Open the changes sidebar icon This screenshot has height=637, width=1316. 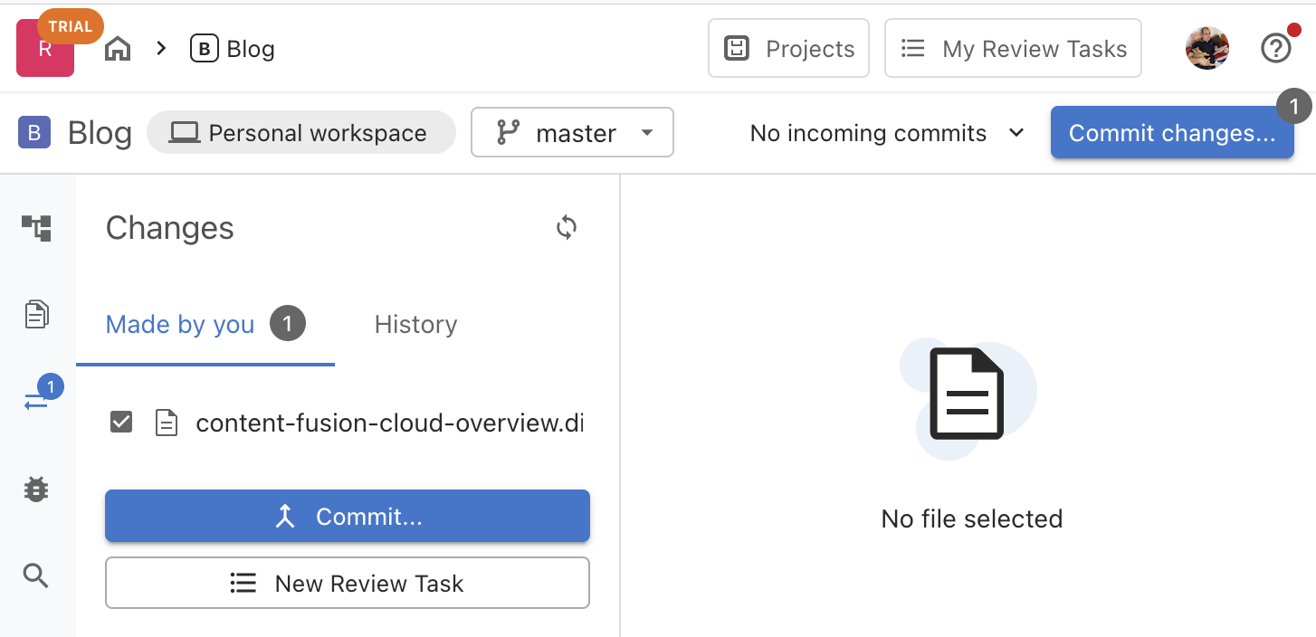pyautogui.click(x=36, y=402)
